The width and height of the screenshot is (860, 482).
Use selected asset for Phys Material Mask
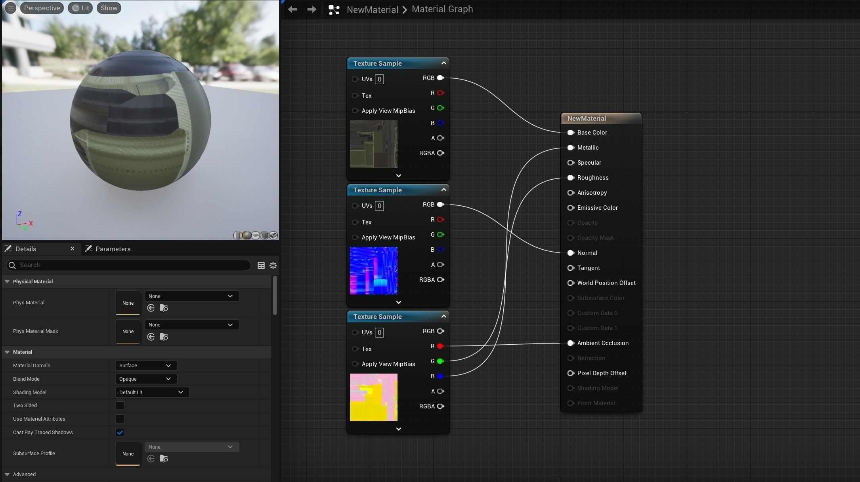tap(151, 337)
